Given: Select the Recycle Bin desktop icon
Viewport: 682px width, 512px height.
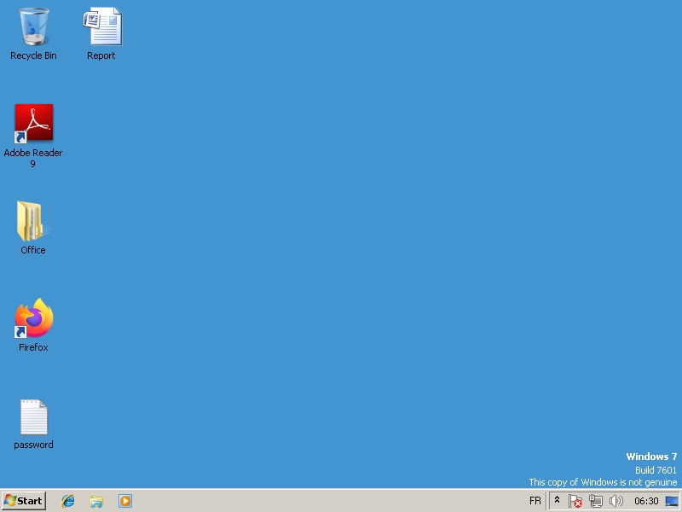Looking at the screenshot, I should (x=33, y=34).
